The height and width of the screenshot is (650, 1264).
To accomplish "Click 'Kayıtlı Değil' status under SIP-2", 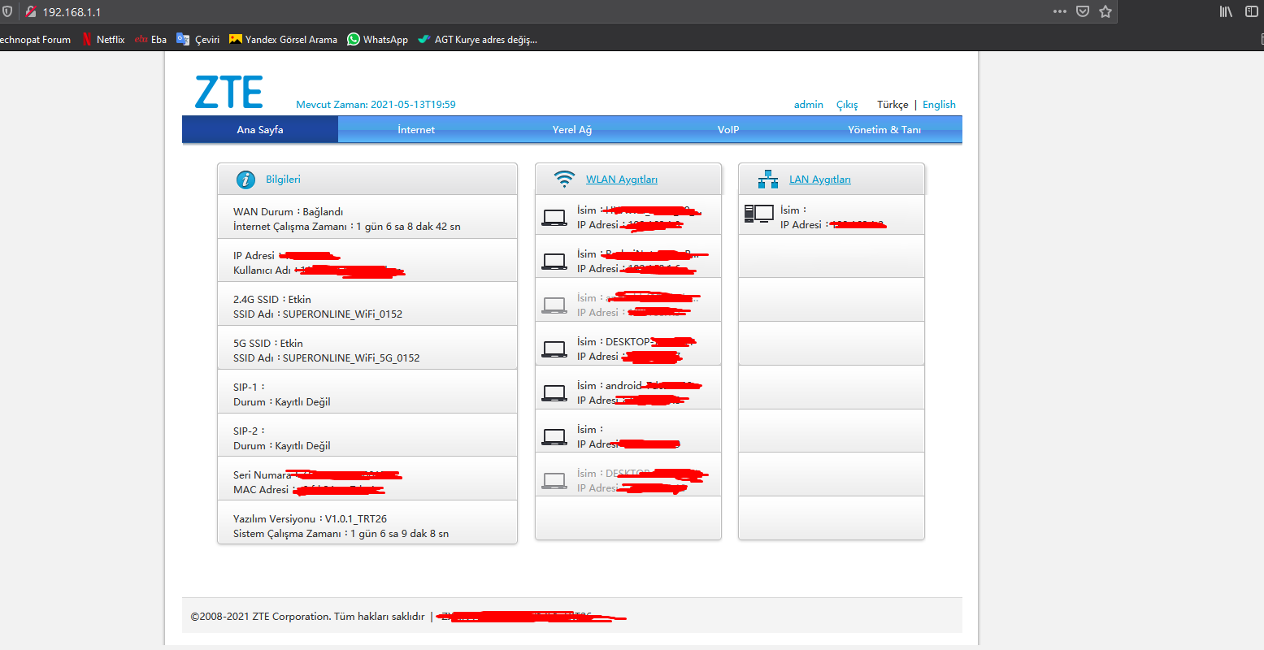I will click(x=302, y=446).
